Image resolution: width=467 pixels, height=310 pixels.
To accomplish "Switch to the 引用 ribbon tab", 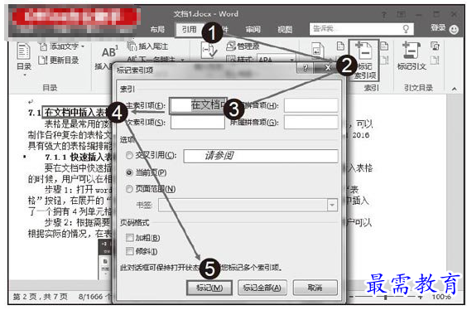I will pos(190,29).
